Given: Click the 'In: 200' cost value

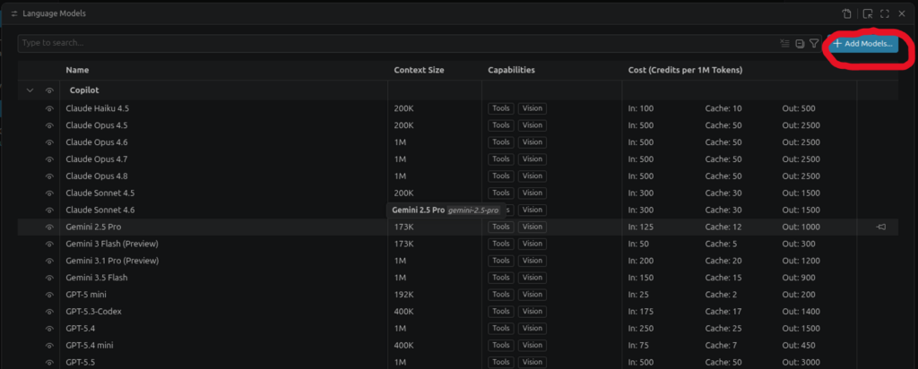Looking at the screenshot, I should (x=641, y=261).
